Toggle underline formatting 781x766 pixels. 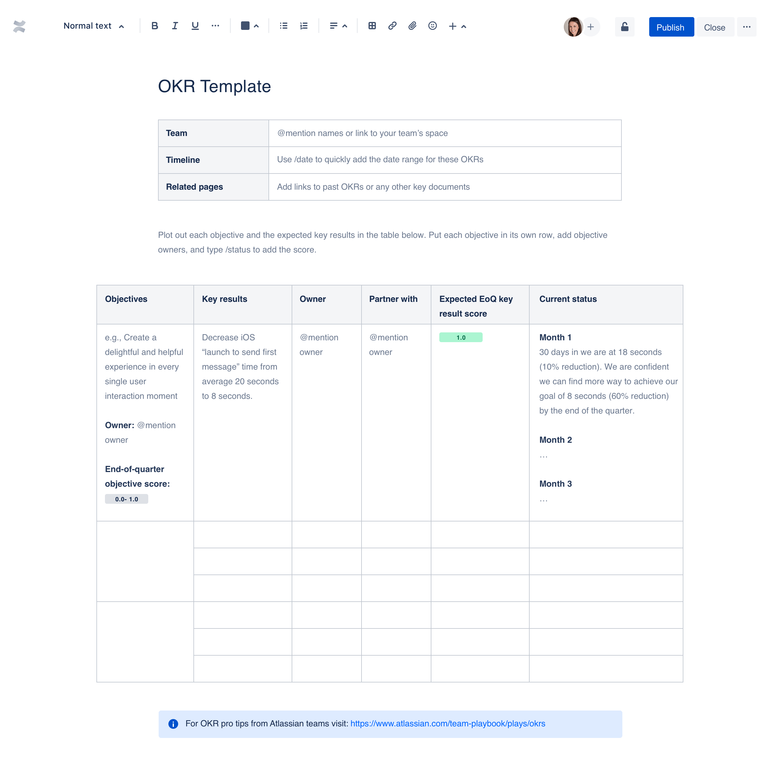pos(195,26)
